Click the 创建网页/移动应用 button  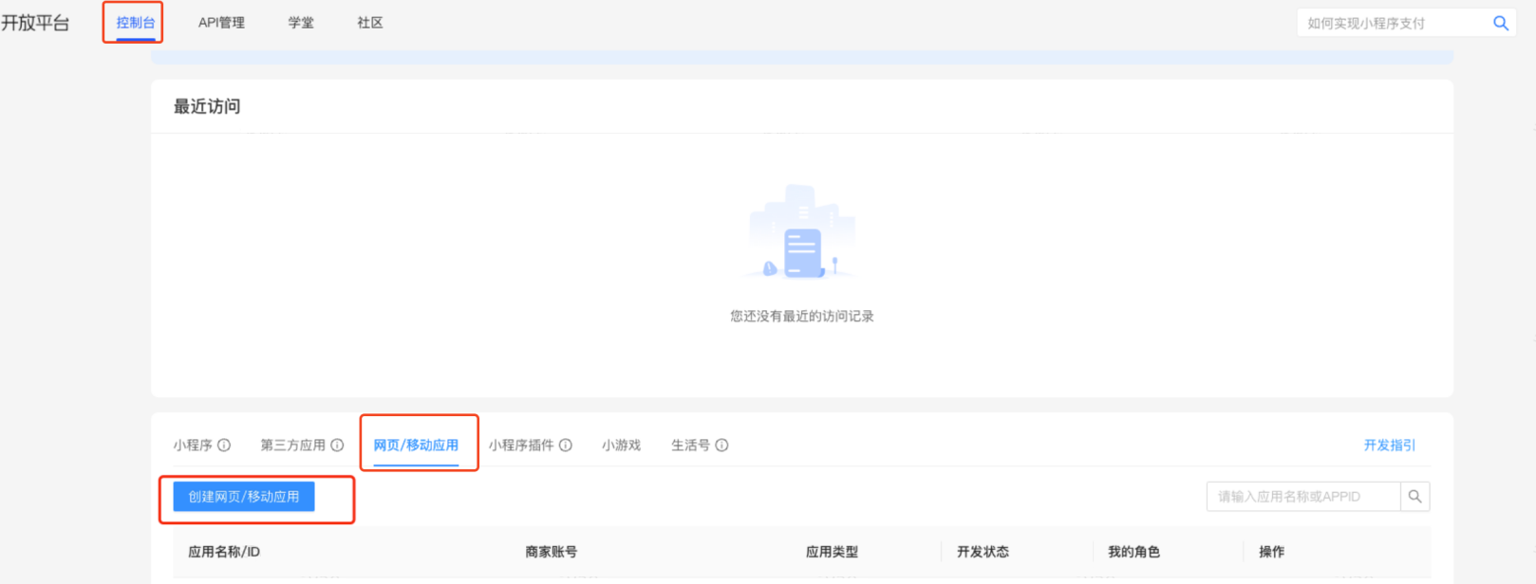point(244,497)
